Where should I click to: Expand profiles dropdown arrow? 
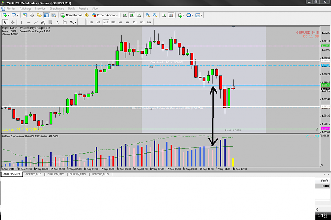17,15
